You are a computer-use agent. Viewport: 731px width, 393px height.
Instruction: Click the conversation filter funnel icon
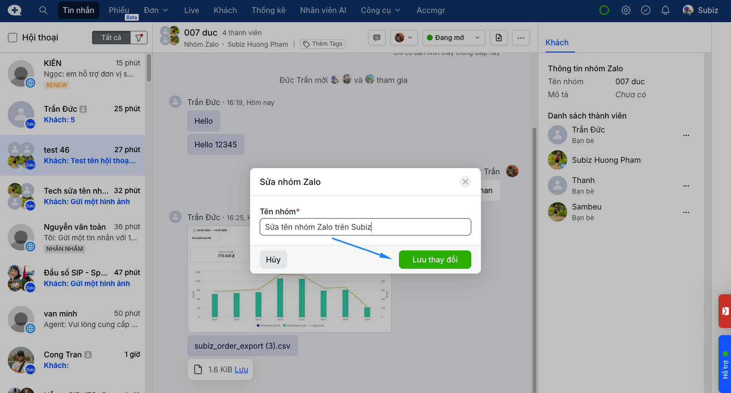(x=139, y=38)
